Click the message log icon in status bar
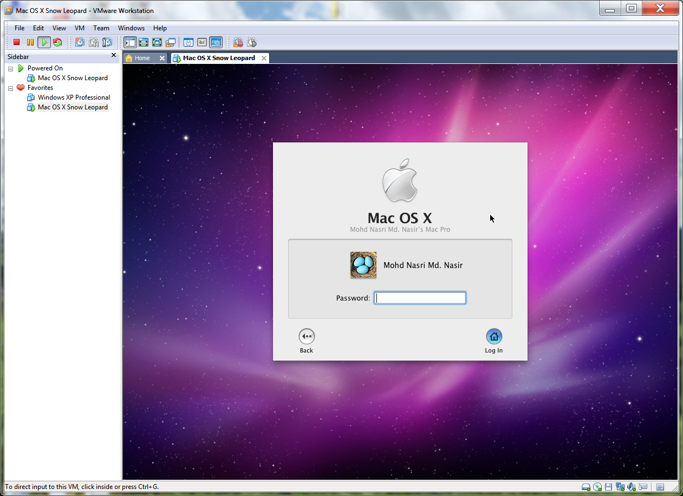 coord(660,487)
